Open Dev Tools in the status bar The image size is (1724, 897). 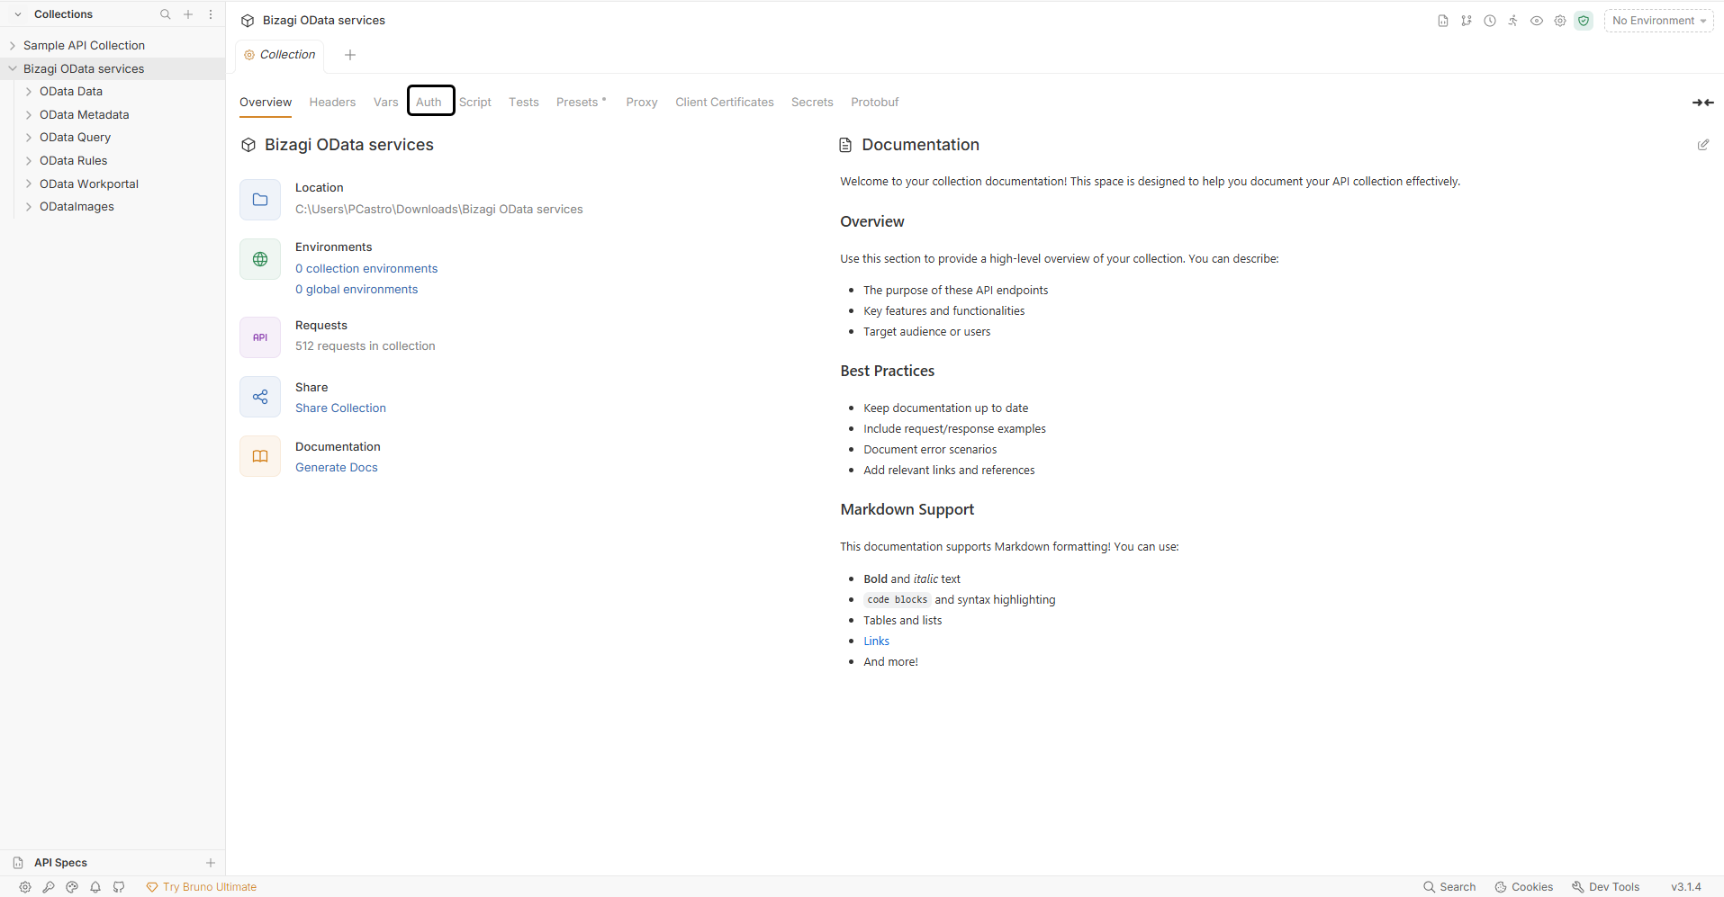tap(1606, 887)
